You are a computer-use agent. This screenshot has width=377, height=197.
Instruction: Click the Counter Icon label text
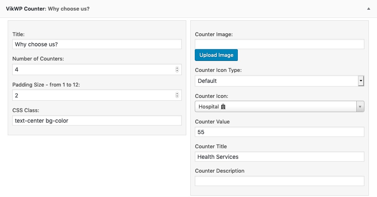coord(211,96)
